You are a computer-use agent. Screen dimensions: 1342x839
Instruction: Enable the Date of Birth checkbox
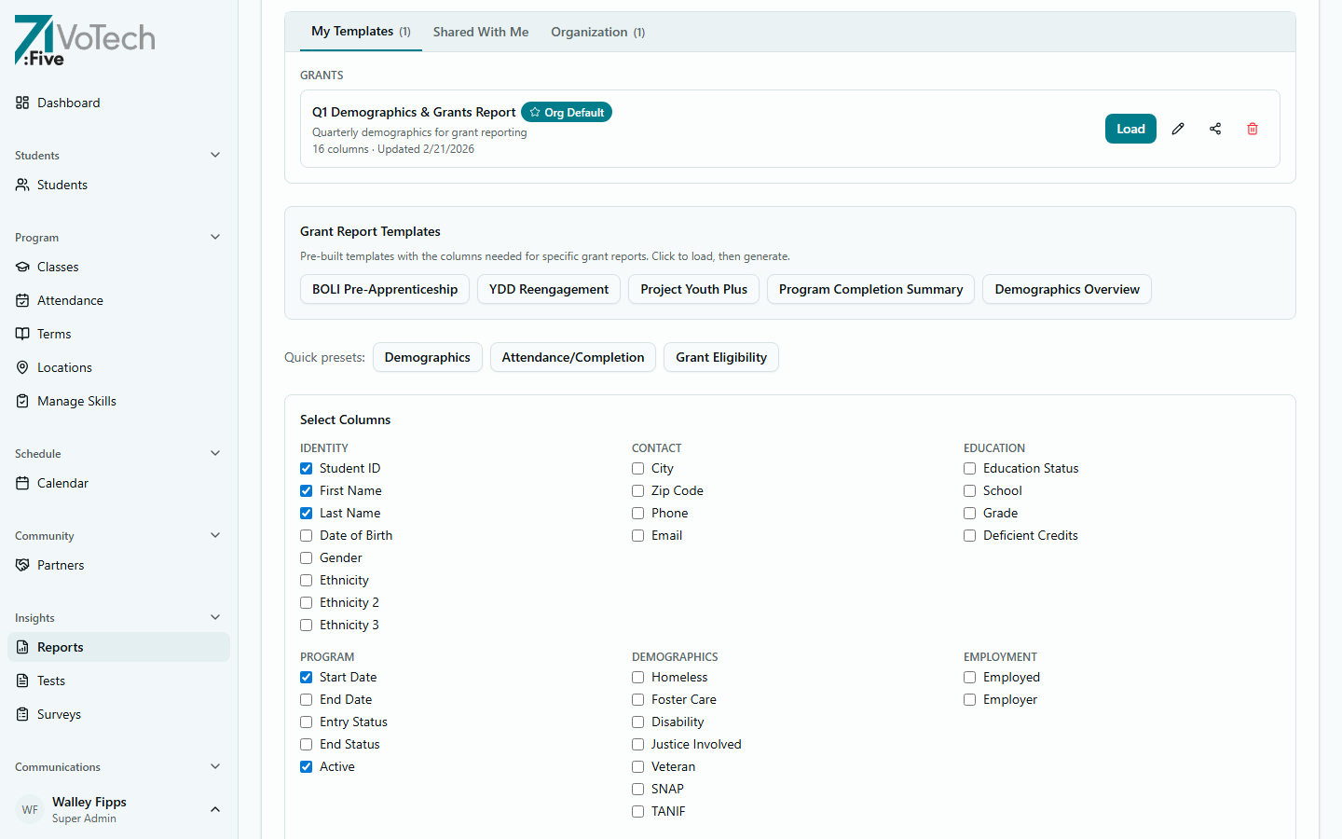click(306, 535)
